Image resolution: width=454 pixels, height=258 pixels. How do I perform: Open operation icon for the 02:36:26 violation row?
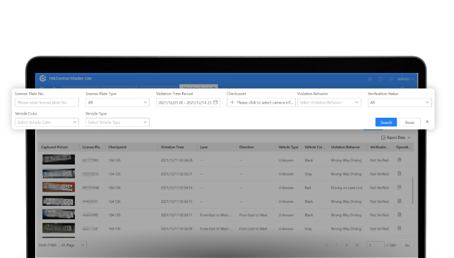pos(399,160)
